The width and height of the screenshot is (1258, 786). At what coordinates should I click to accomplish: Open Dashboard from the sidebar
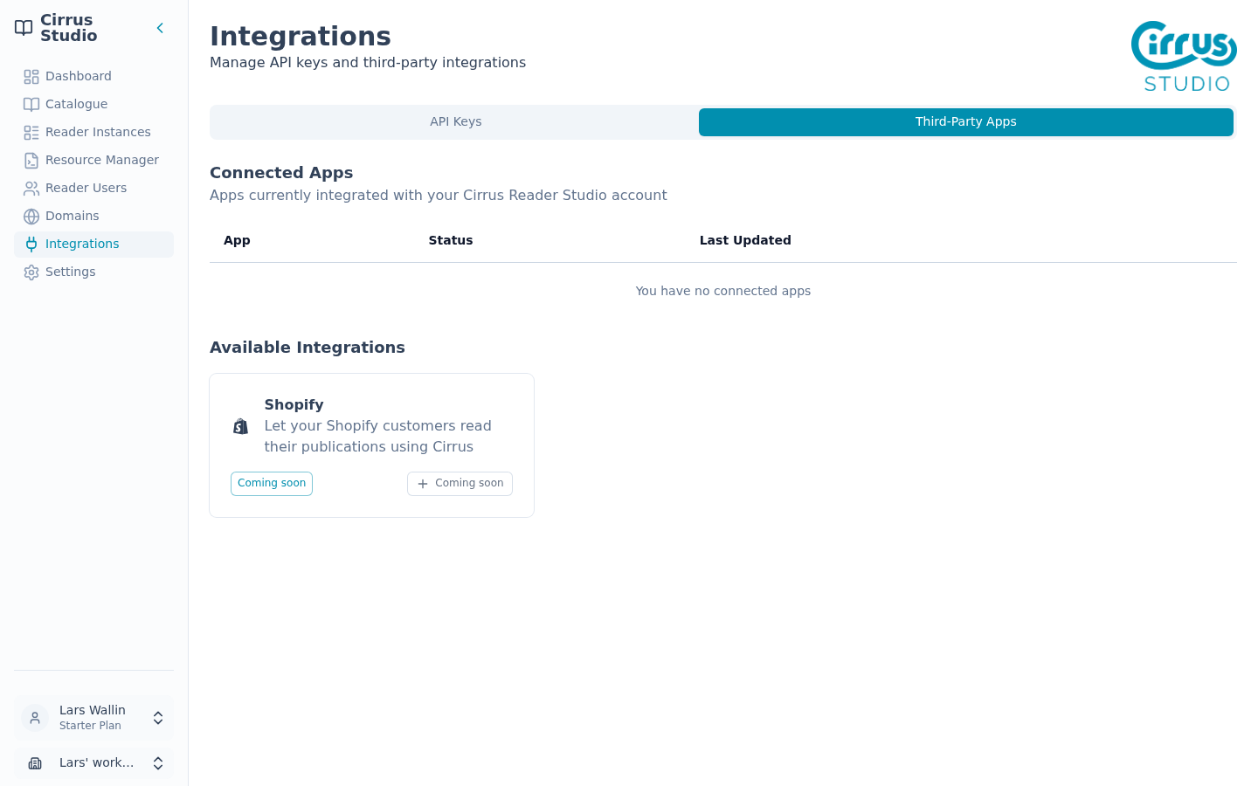click(93, 77)
